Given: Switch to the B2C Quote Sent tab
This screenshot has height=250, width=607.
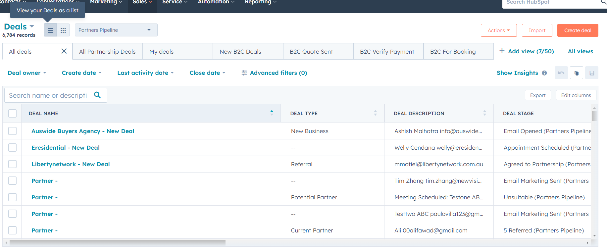Looking at the screenshot, I should (318, 52).
